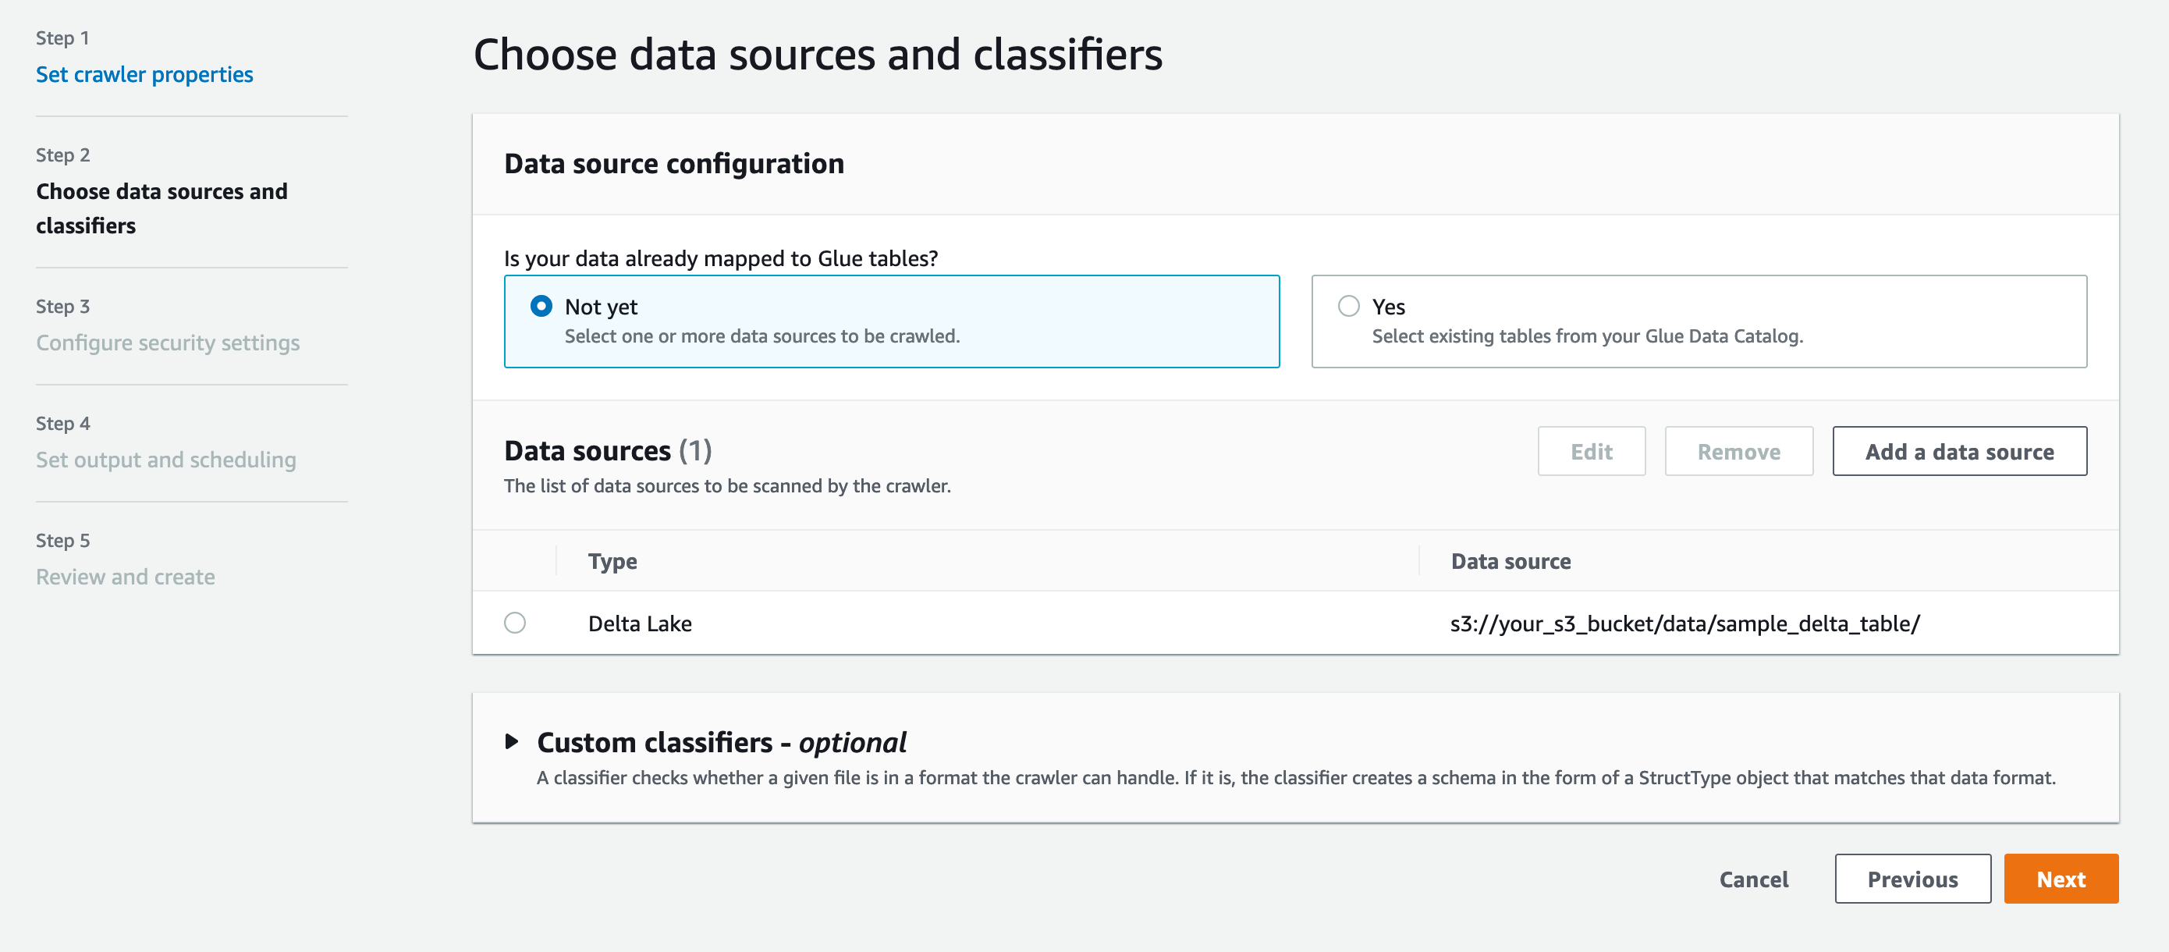Click the Previous button
This screenshot has height=952, width=2169.
click(1912, 879)
